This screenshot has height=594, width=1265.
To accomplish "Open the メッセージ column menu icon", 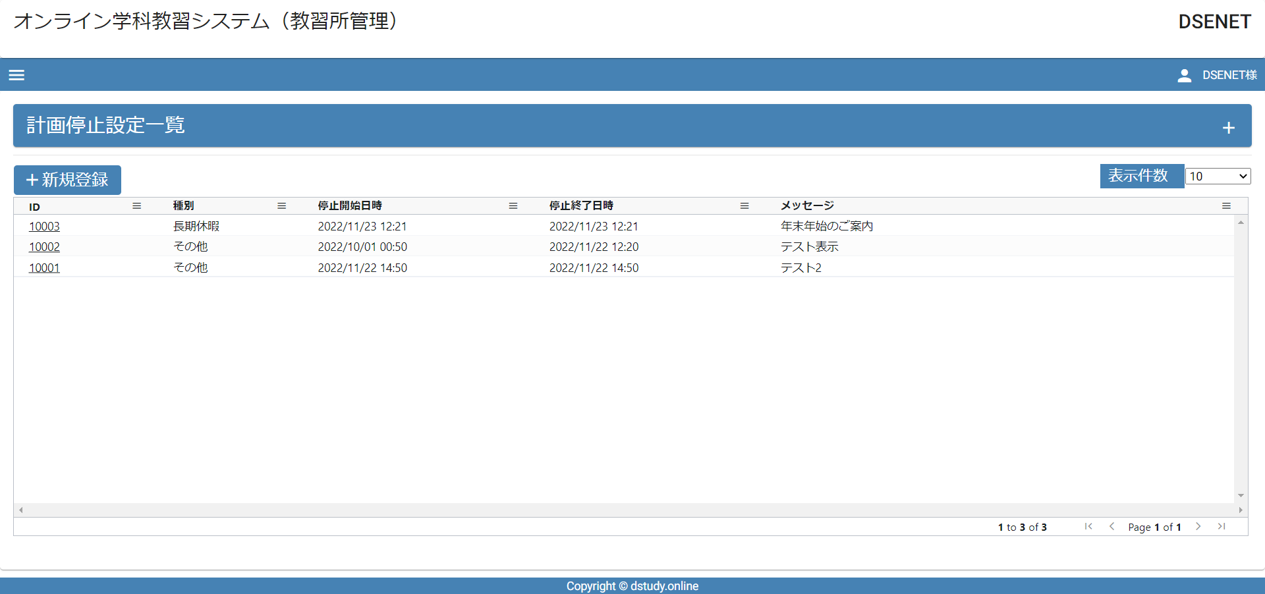I will (1226, 206).
